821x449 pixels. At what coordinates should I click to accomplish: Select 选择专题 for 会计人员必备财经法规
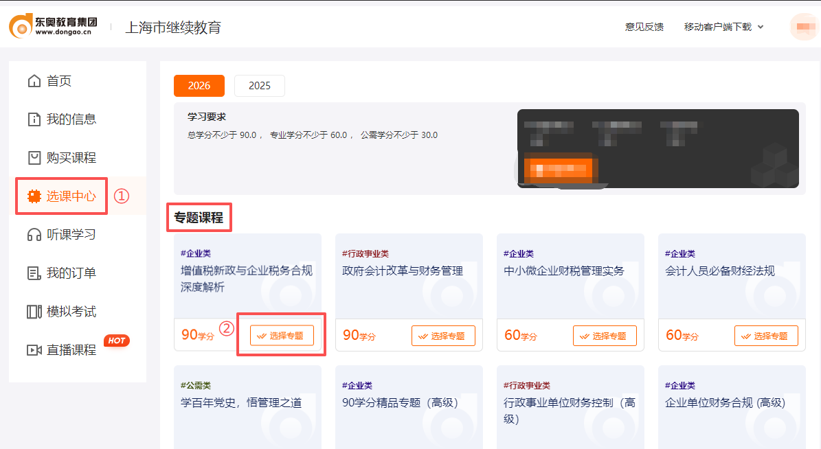767,335
